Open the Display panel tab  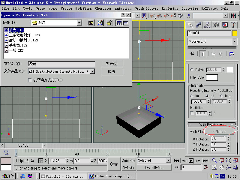point(225,25)
